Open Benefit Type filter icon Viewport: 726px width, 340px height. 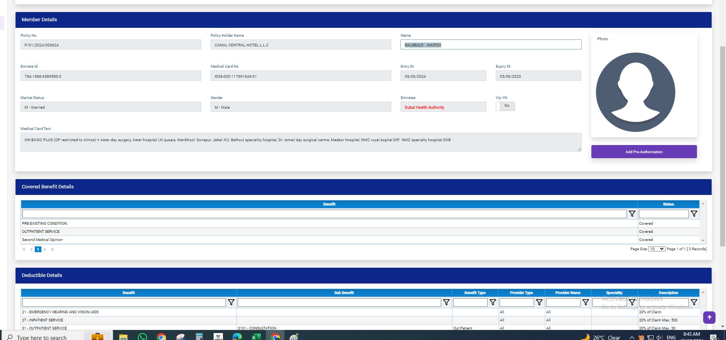coord(493,302)
